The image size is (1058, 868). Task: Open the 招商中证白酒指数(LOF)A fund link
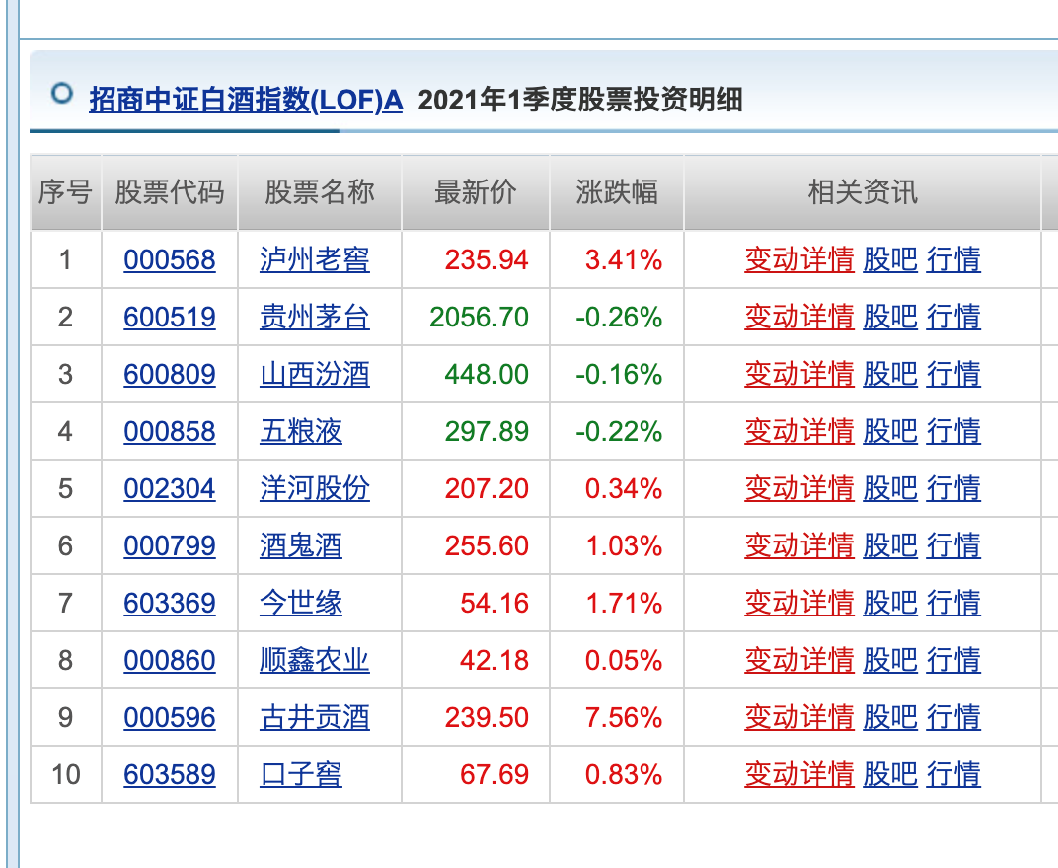(x=247, y=100)
